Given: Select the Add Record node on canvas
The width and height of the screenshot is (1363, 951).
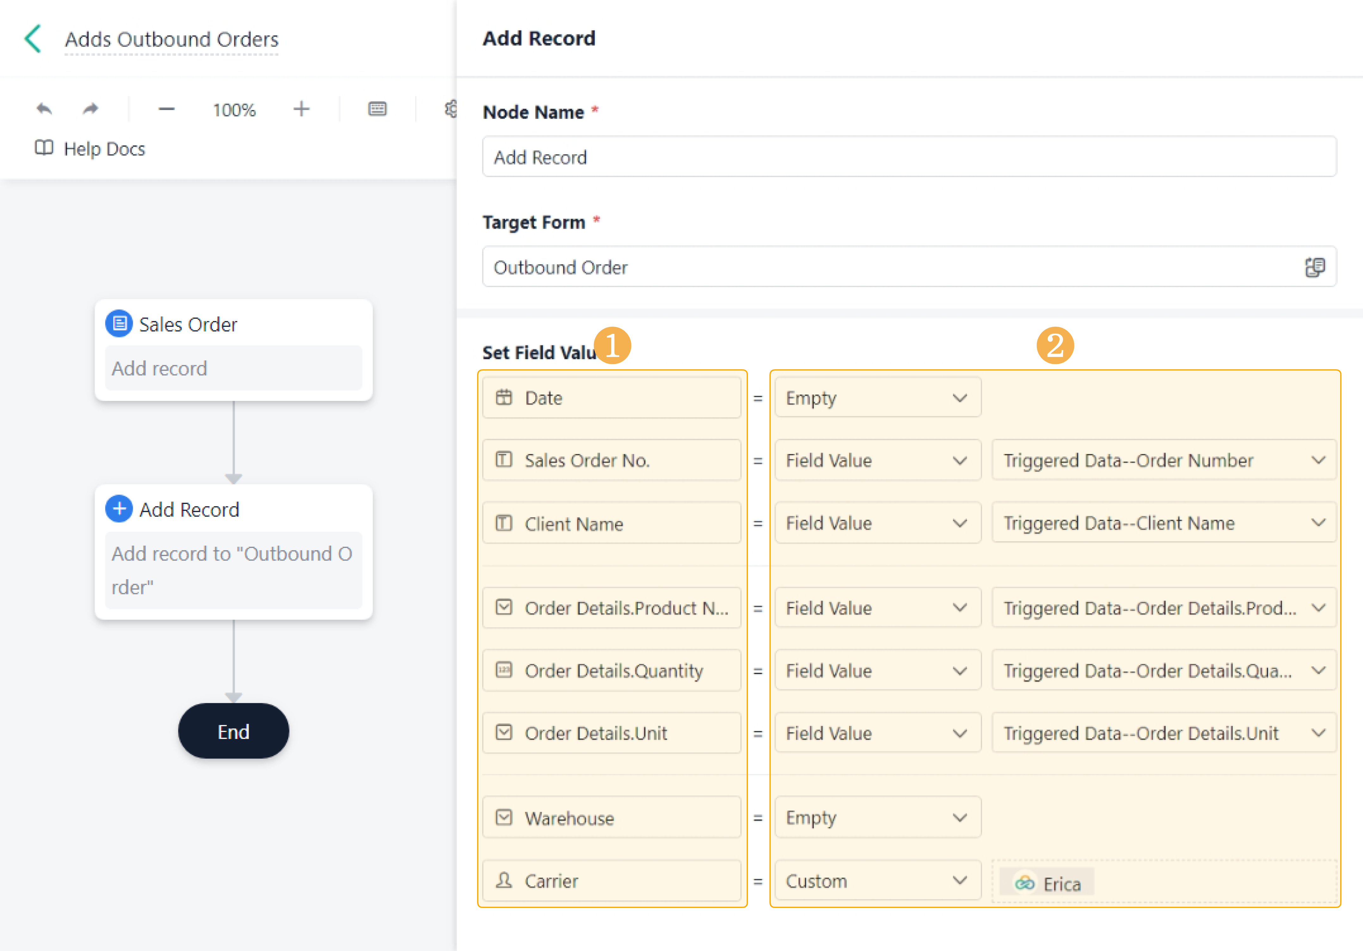Looking at the screenshot, I should coord(233,551).
